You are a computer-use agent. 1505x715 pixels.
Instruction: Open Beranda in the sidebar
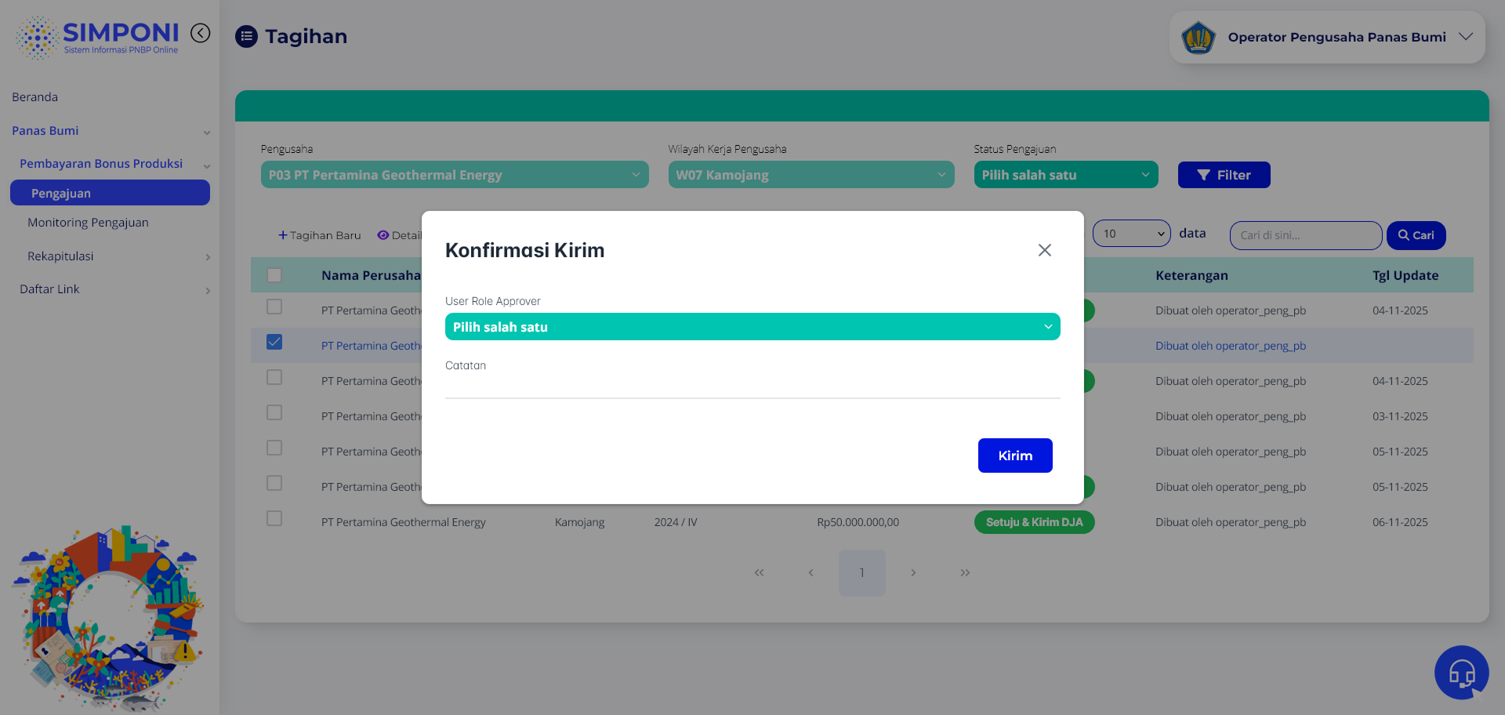coord(34,97)
